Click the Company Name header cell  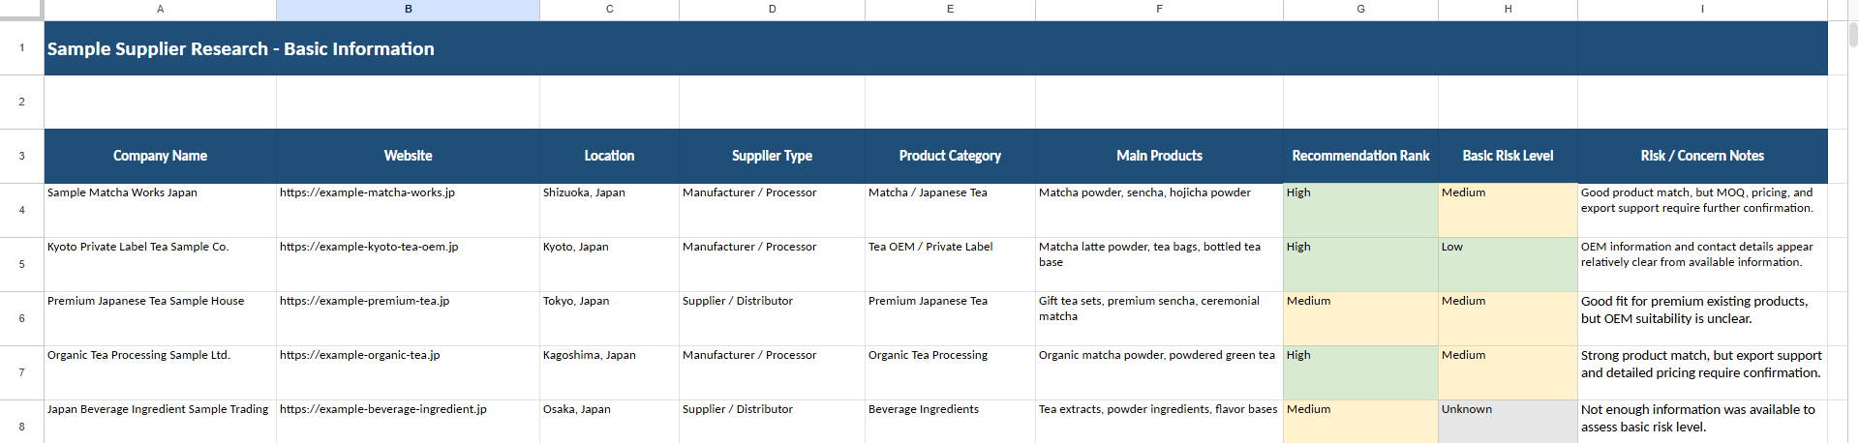point(160,156)
